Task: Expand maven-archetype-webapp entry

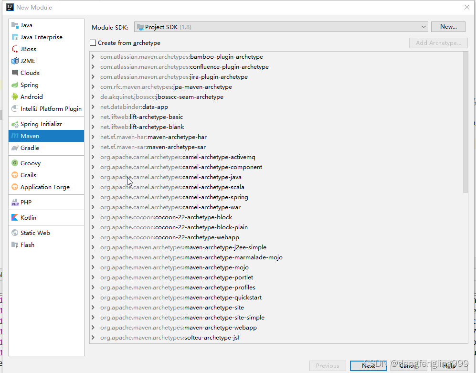Action: point(93,328)
